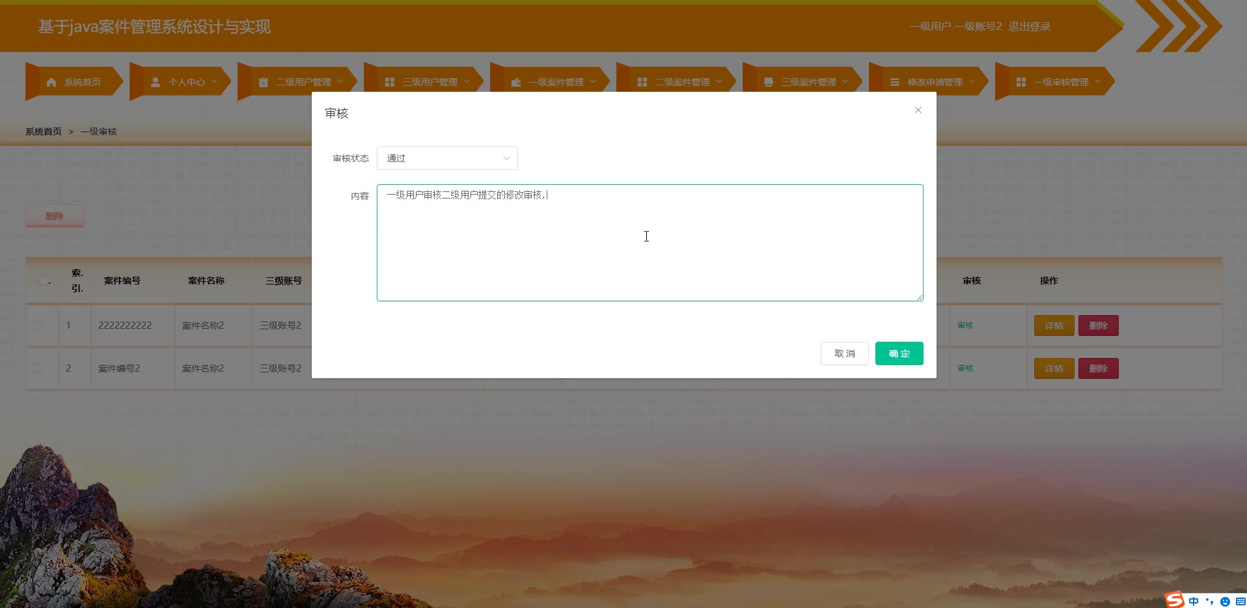
Task: Open the soft keyboard icon in IME bar
Action: pos(1240,601)
